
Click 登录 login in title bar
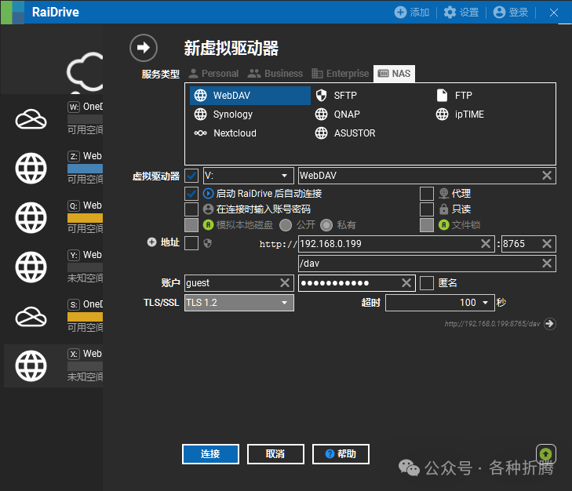[510, 13]
